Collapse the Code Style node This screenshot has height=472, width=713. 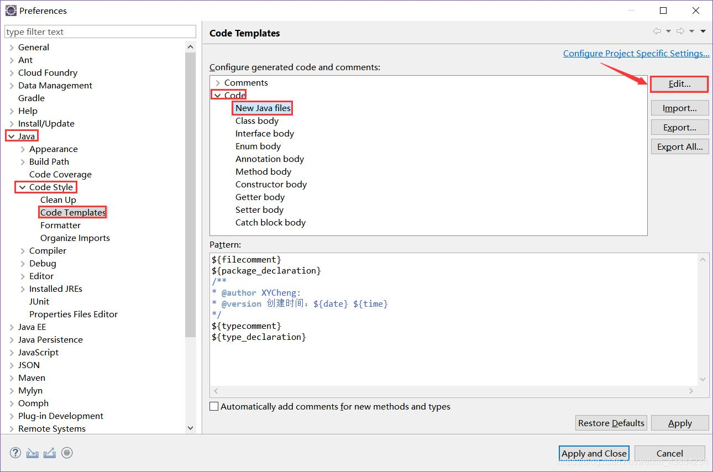(23, 187)
